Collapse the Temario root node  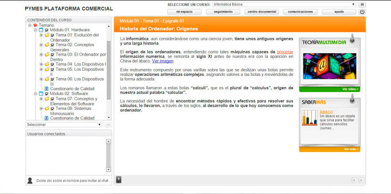30,25
